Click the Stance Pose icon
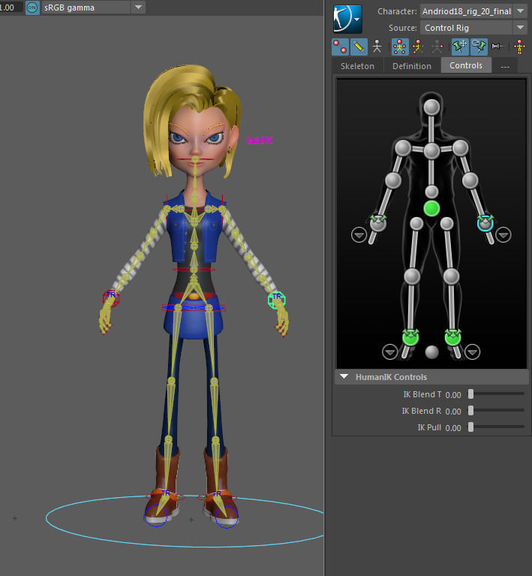Viewport: 532px width, 576px height. point(519,47)
